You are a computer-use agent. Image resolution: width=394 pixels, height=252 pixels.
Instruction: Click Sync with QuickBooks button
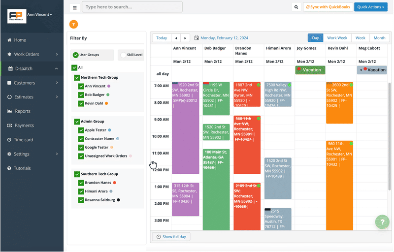coord(328,7)
